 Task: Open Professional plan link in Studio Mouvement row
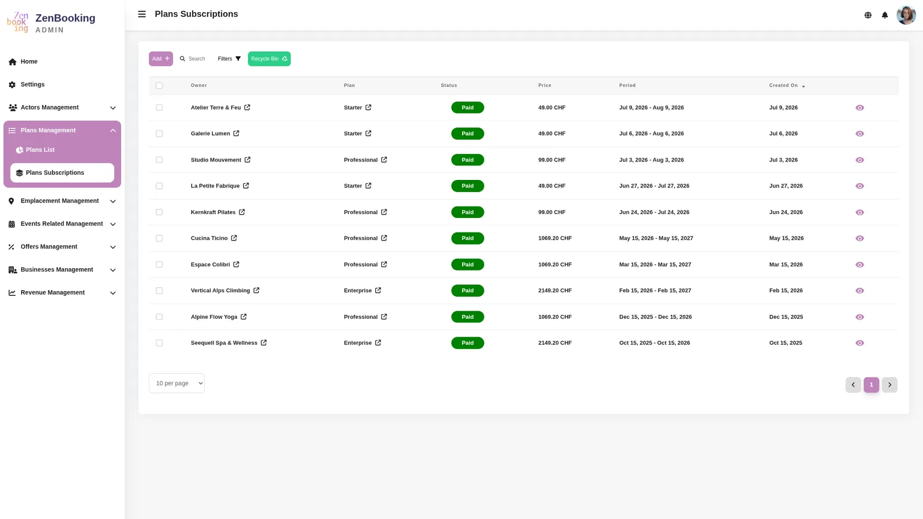click(x=384, y=160)
